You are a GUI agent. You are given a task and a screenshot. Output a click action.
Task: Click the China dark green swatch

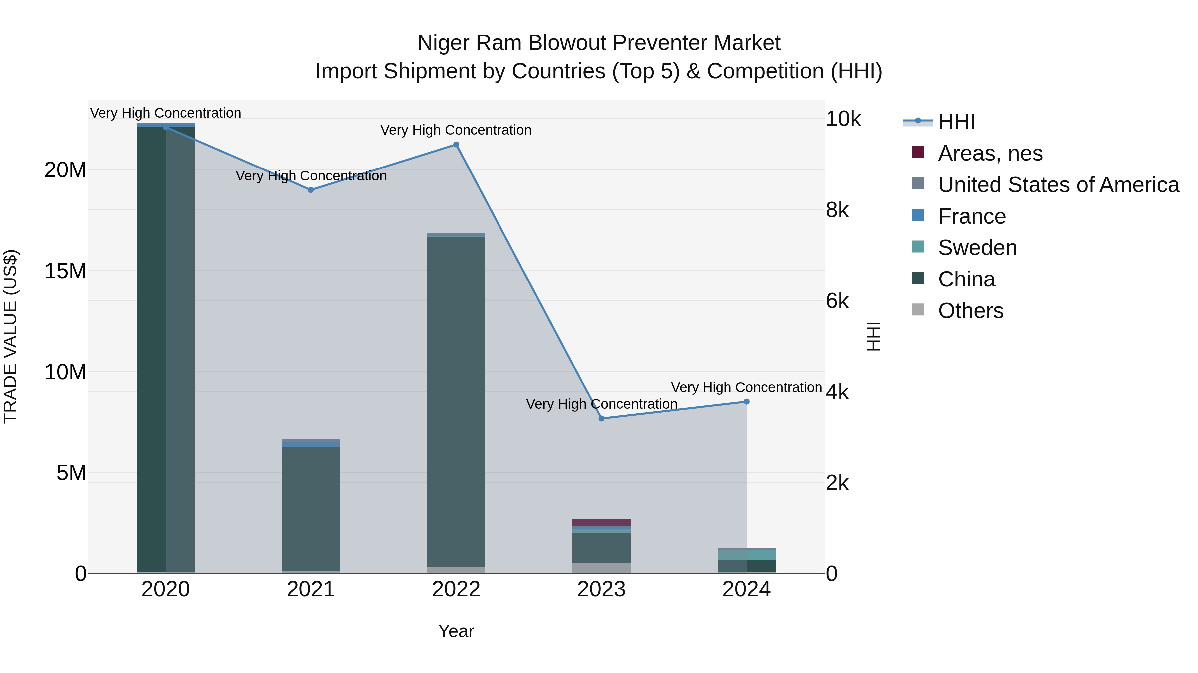pyautogui.click(x=918, y=278)
